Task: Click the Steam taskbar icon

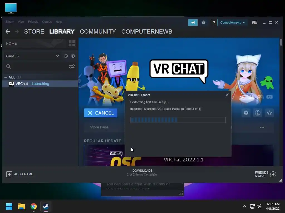Action: [x=46, y=206]
